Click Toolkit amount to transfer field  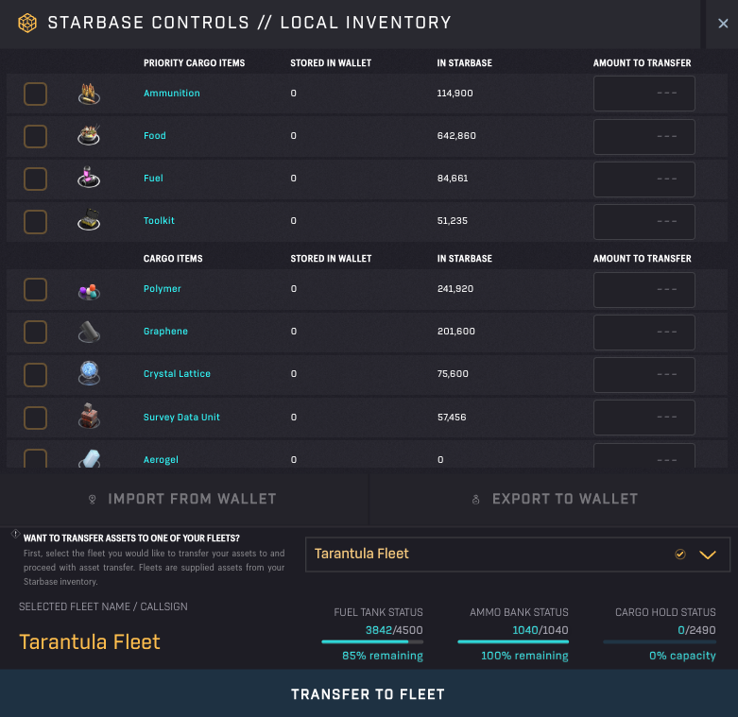coord(644,222)
